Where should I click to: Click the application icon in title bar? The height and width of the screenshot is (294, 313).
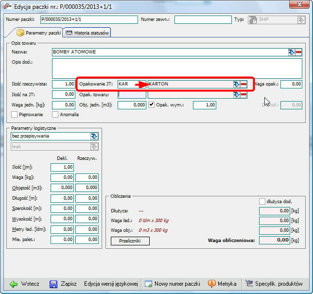coord(8,6)
